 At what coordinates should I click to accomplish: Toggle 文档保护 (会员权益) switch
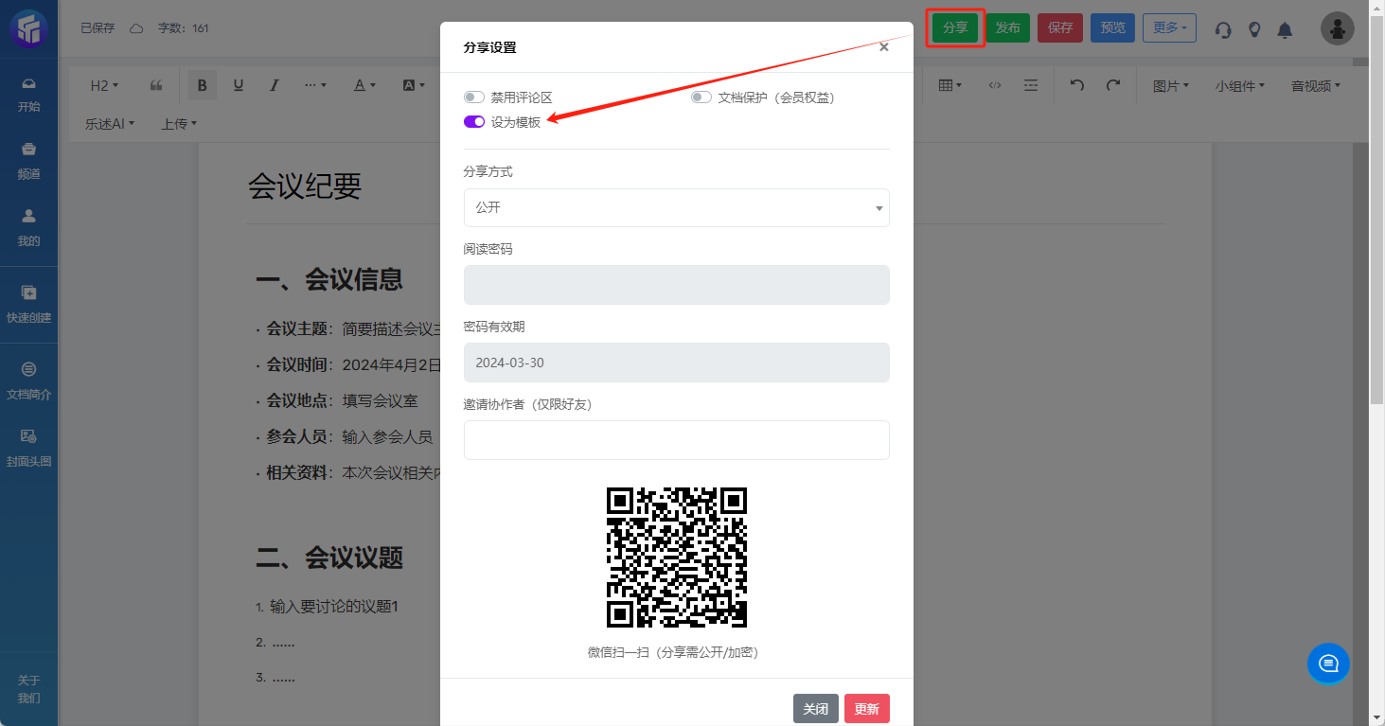click(701, 97)
